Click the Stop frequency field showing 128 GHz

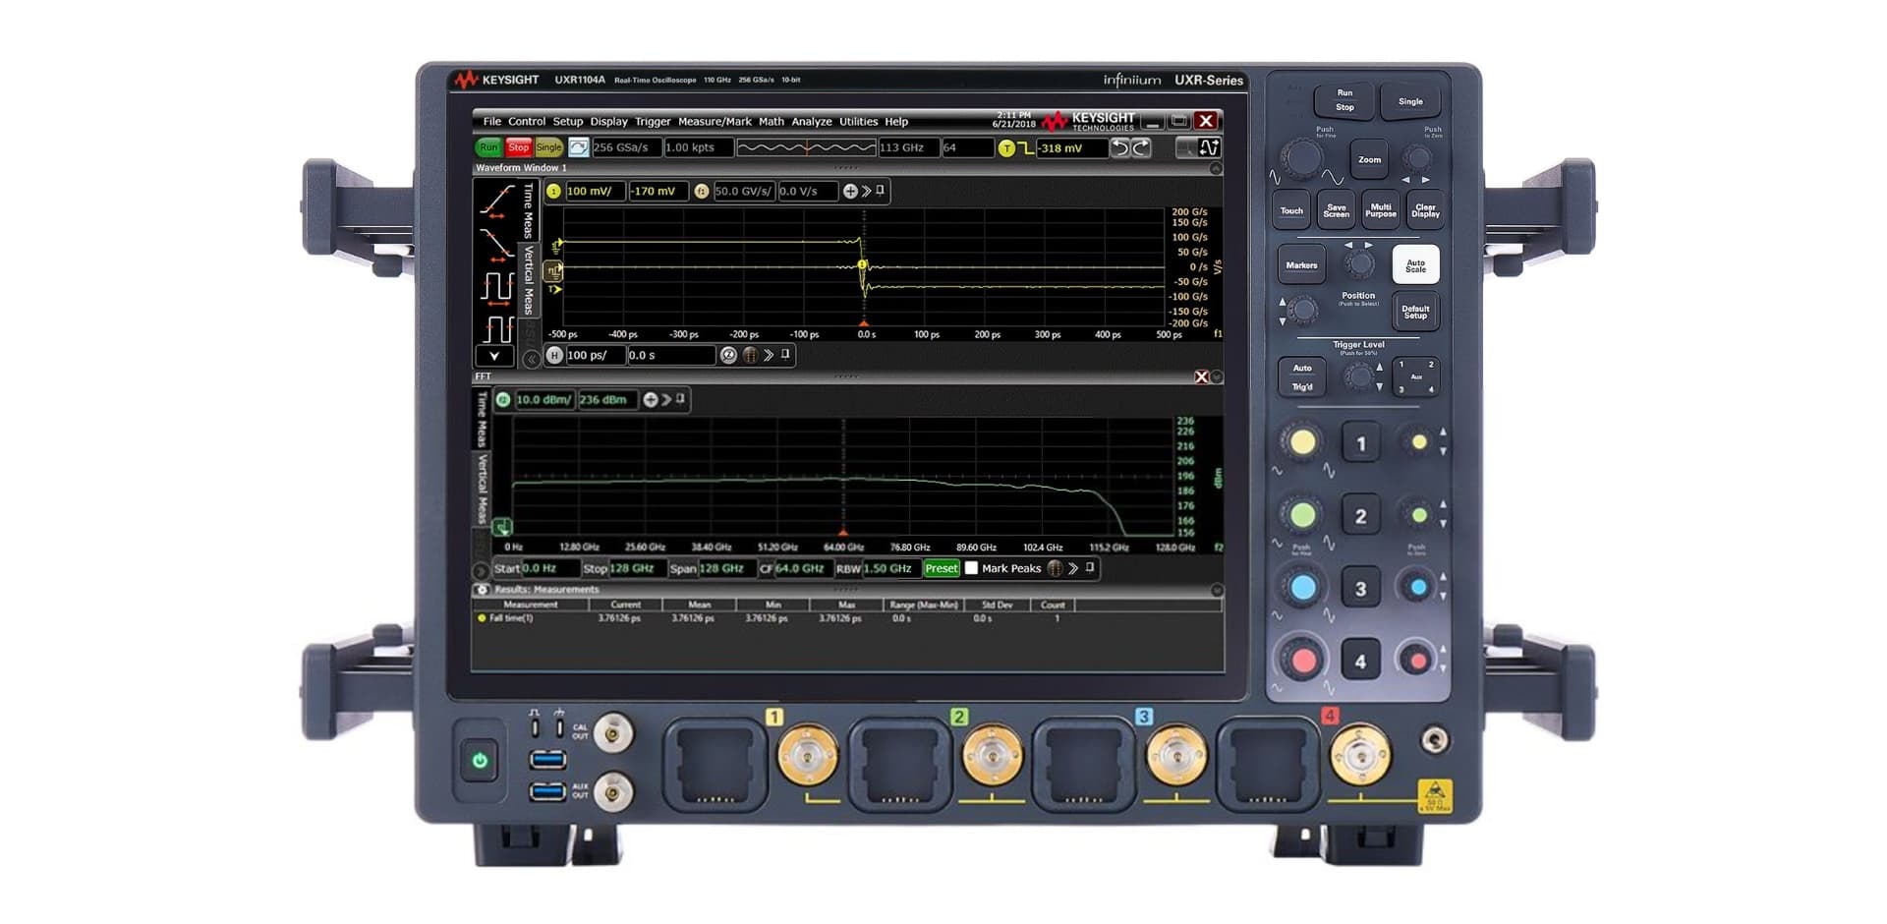(x=637, y=568)
